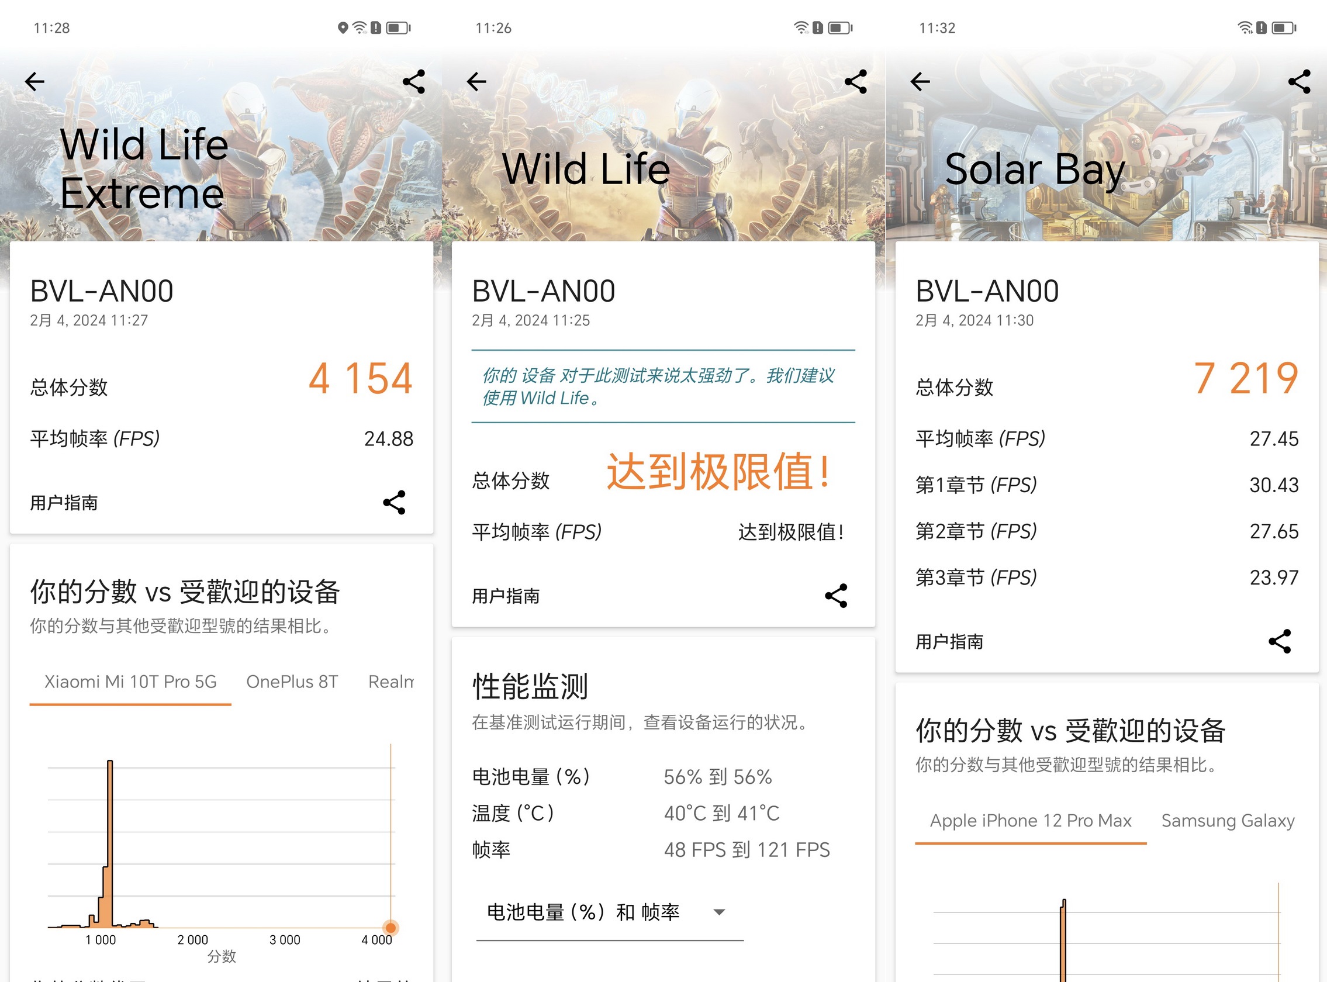Tap Wi-Fi icon in Solar Bay status bar
The width and height of the screenshot is (1327, 982).
[1245, 28]
